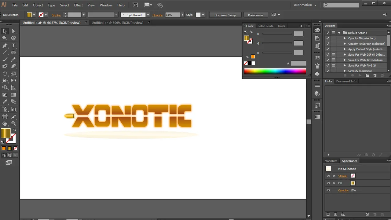Expand Save For Web PNG 24 action
This screenshot has height=220, width=391.
pyautogui.click(x=345, y=65)
